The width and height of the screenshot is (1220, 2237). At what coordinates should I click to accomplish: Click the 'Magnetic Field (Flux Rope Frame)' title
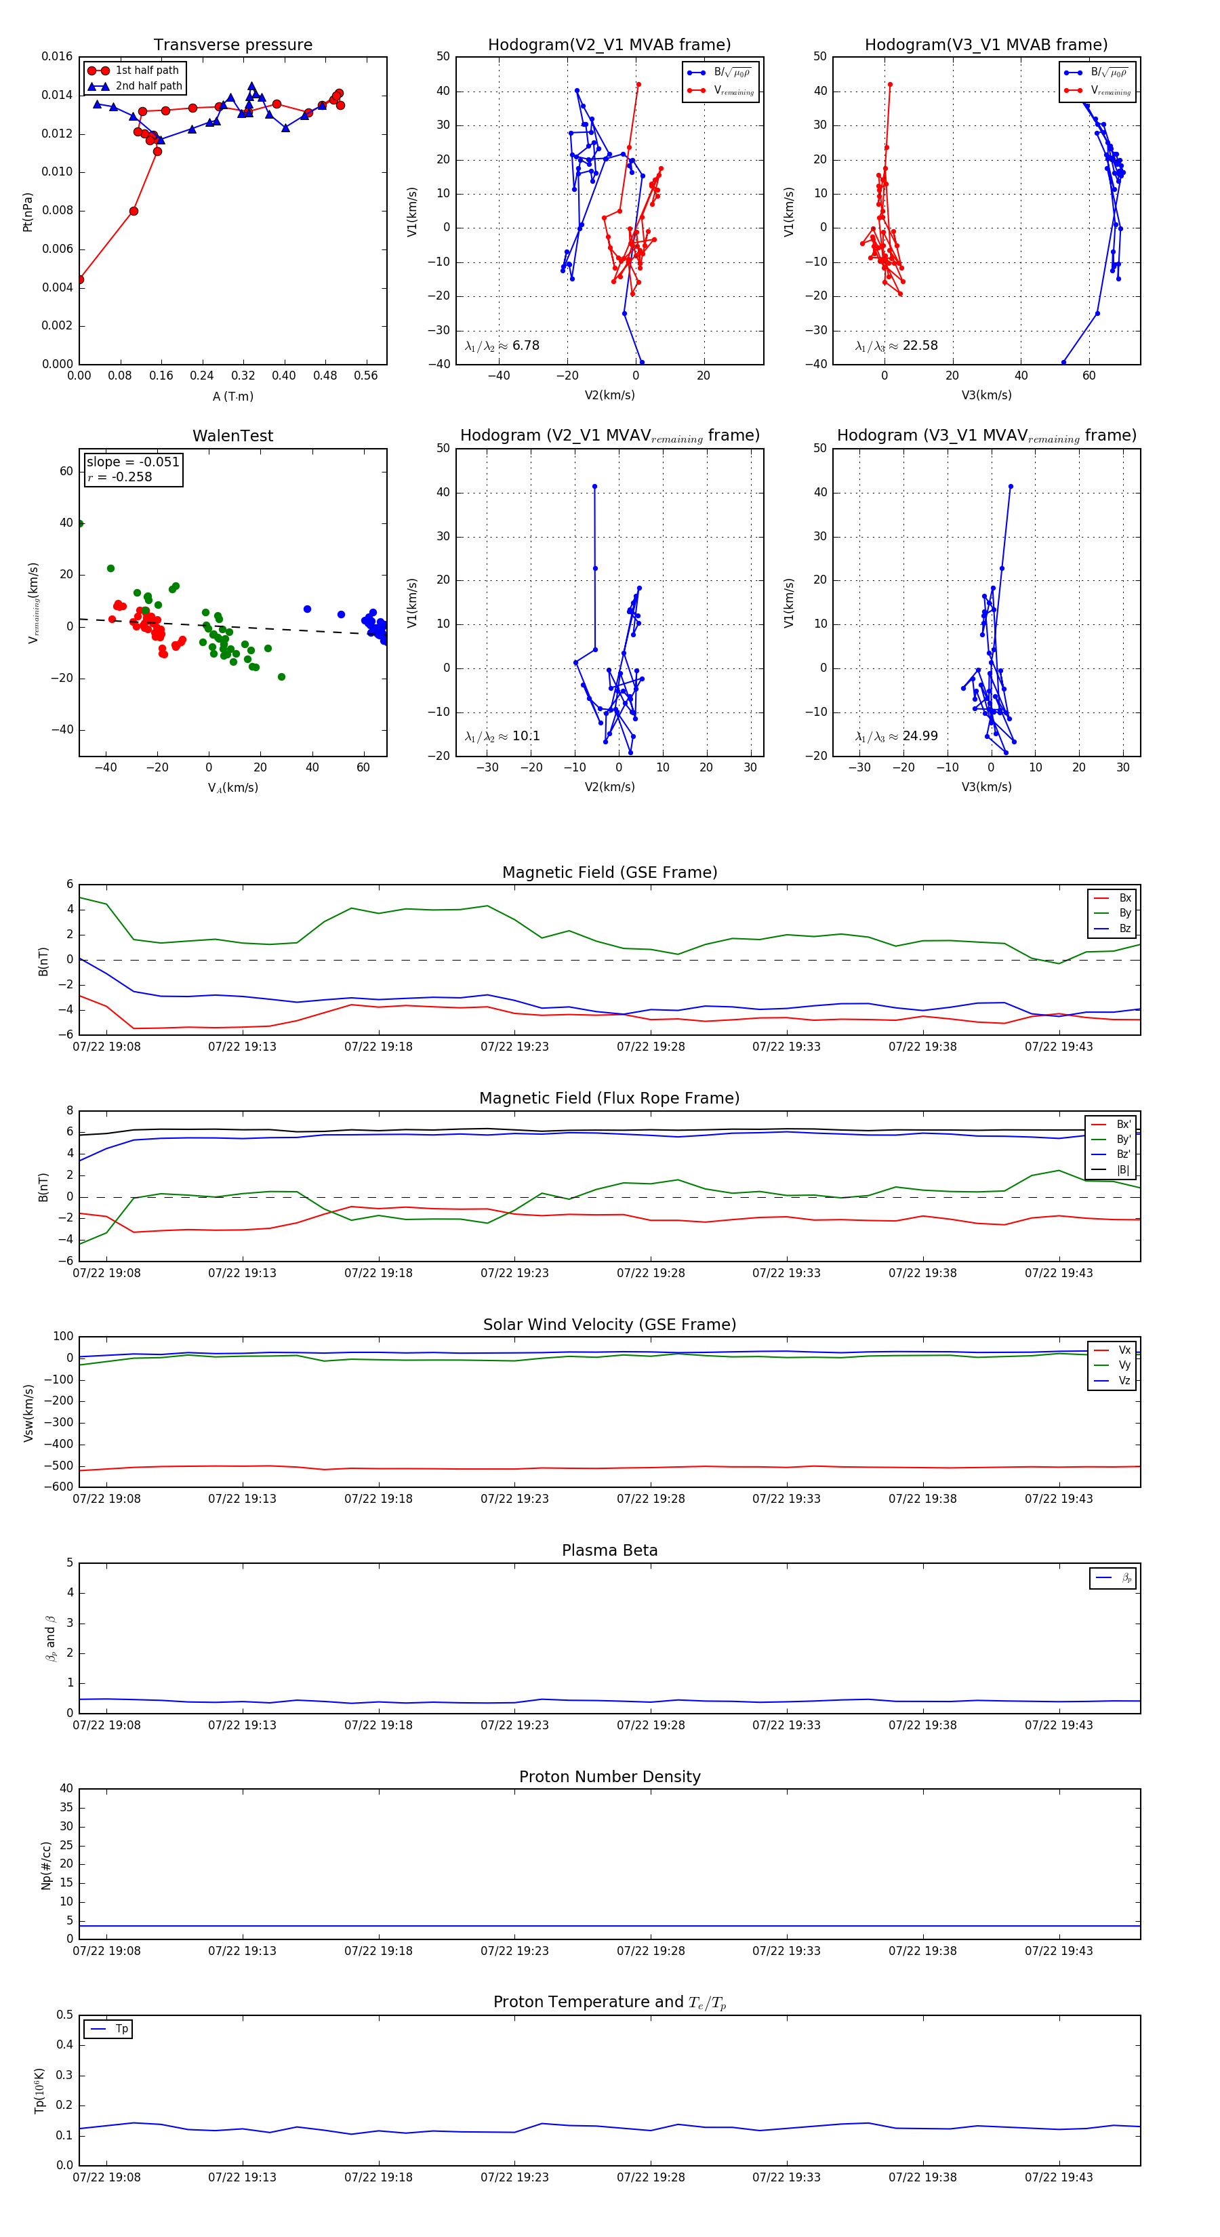609,1099
